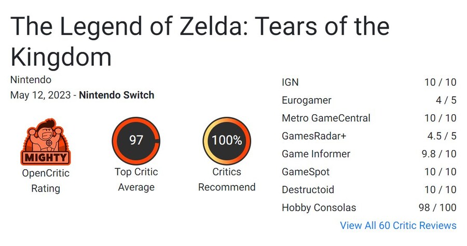
Task: Click Hobby Consolas' 98 / 100 score
Action: 437,208
